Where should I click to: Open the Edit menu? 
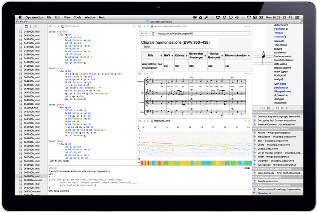[58, 17]
